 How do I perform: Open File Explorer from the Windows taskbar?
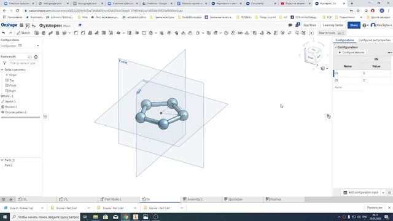click(96, 217)
